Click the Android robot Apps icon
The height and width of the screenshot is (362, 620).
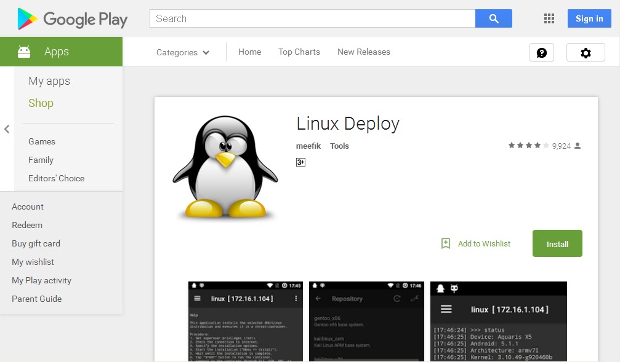tap(24, 52)
